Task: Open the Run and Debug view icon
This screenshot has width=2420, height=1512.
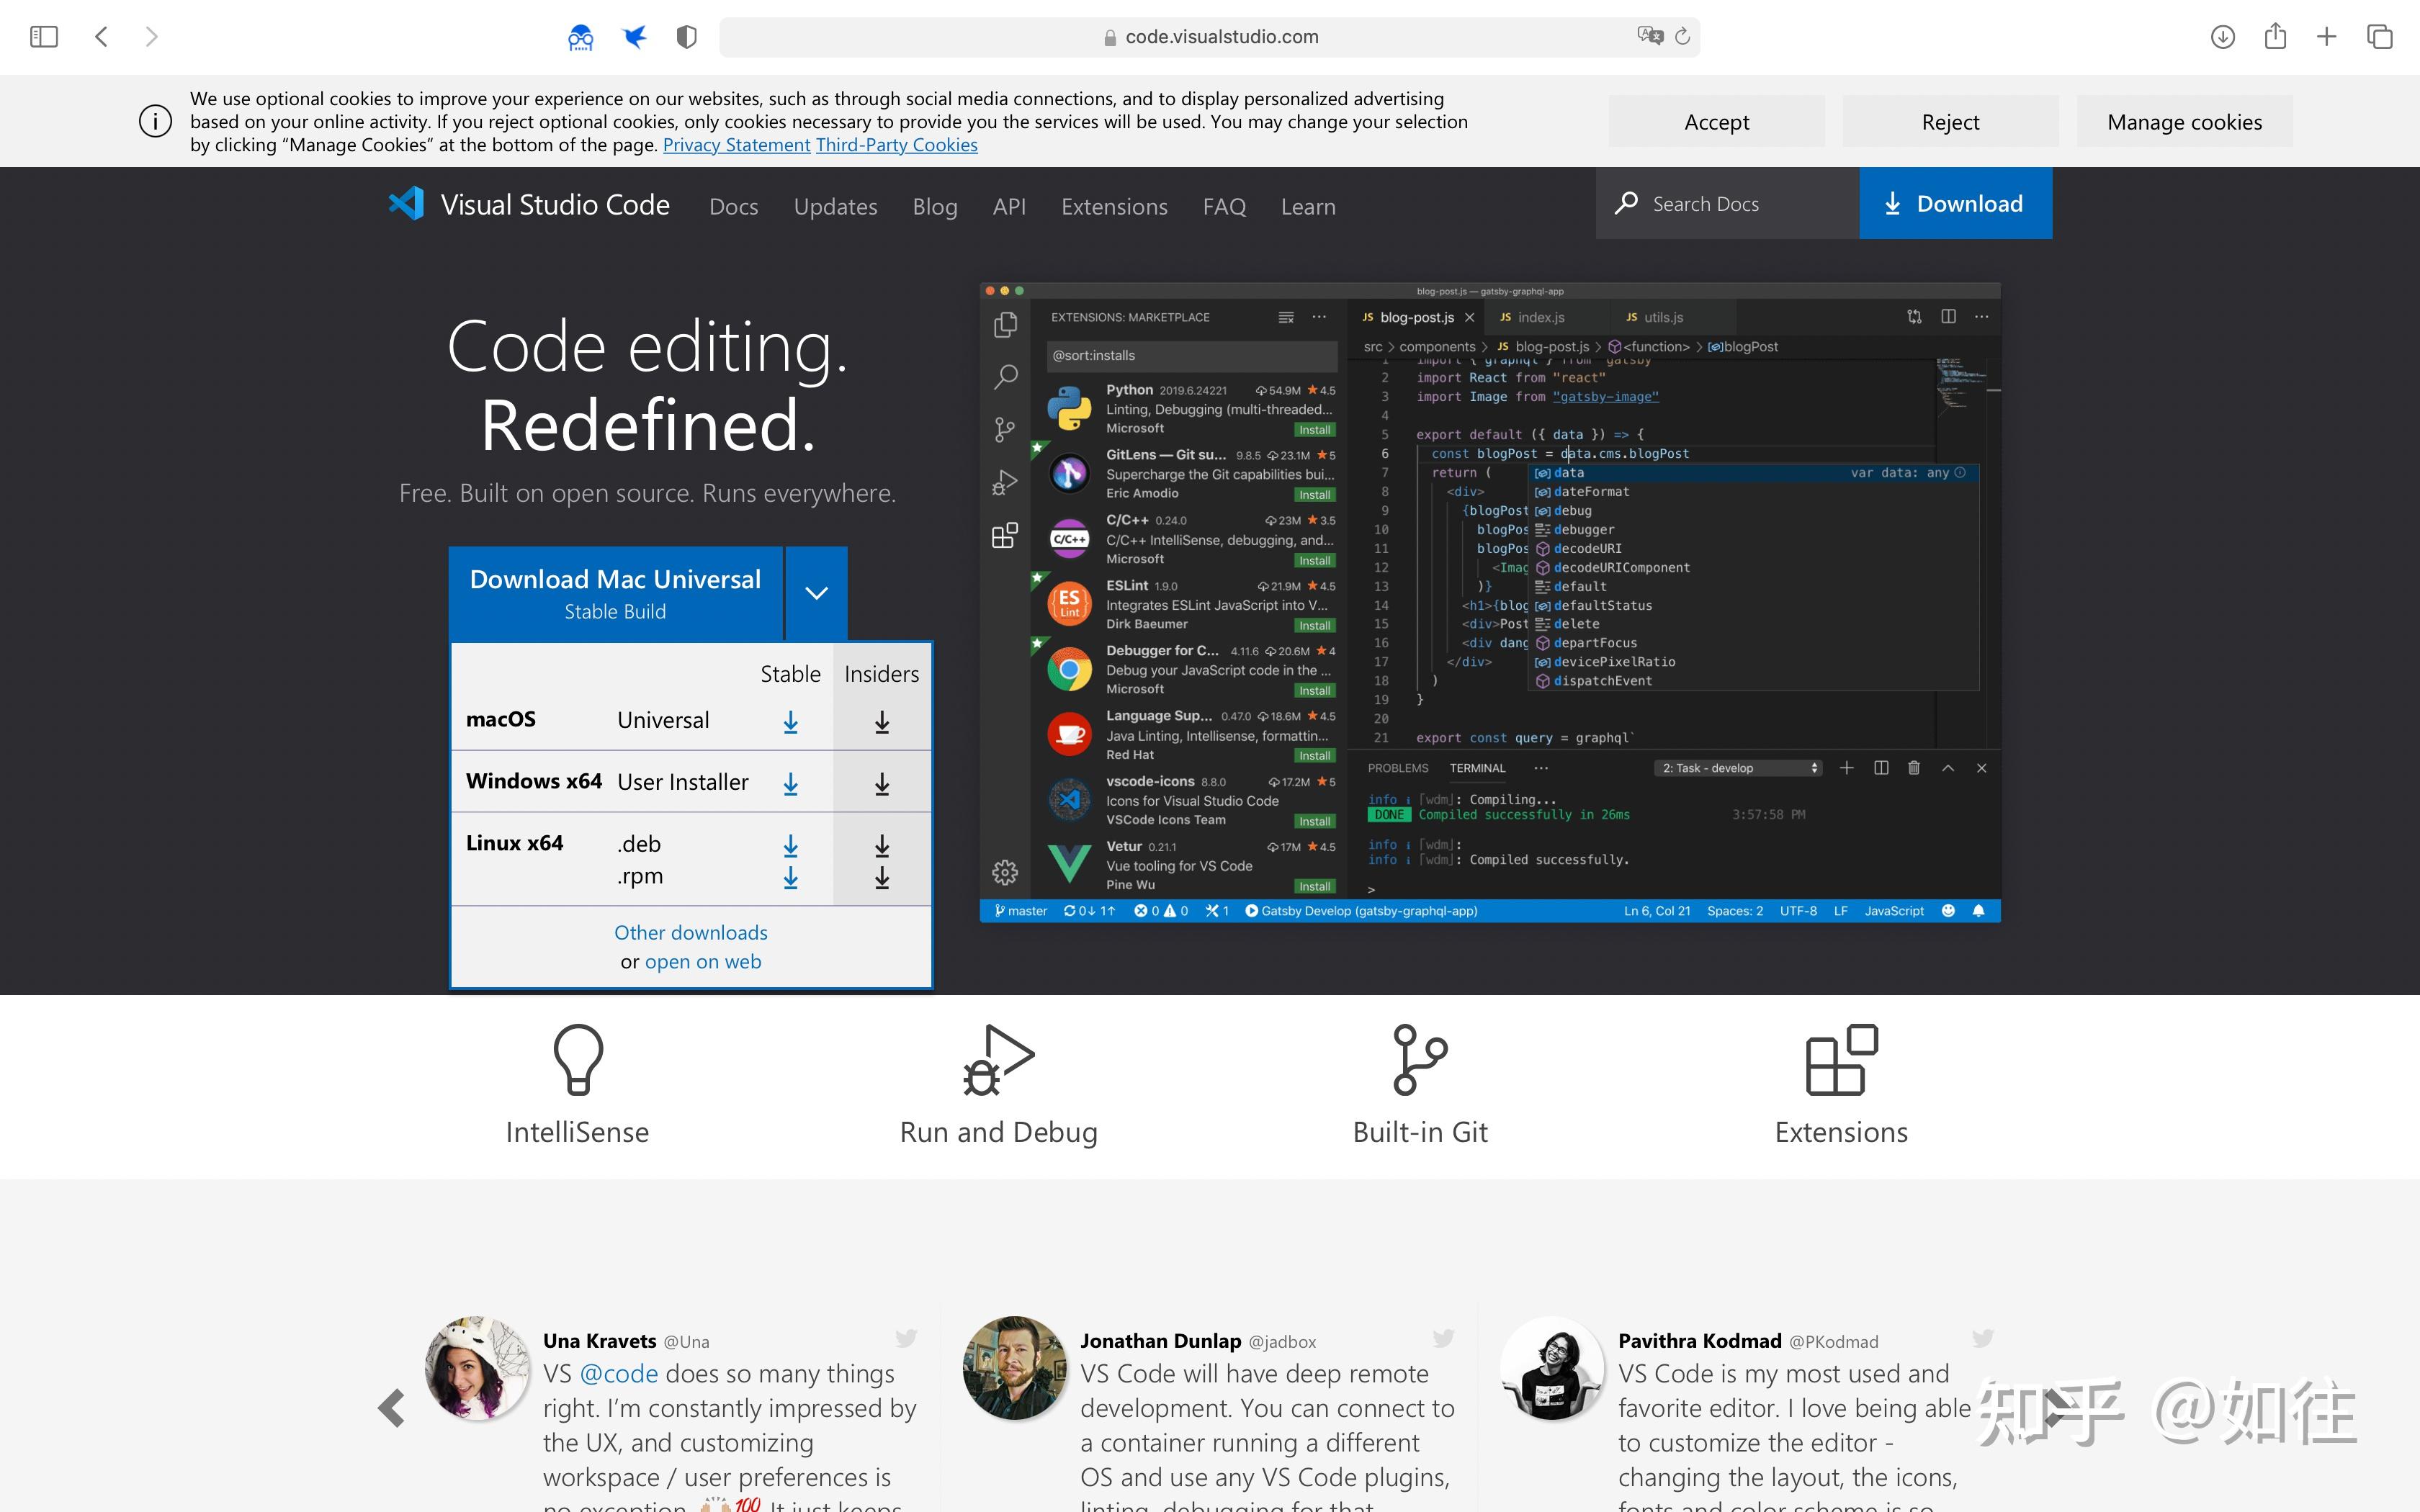Action: (x=1003, y=481)
